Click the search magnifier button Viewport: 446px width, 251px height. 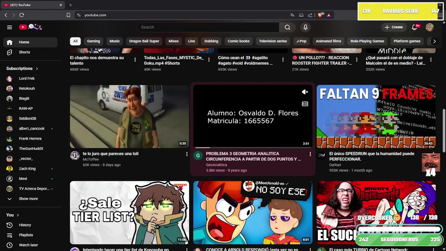coord(287,27)
